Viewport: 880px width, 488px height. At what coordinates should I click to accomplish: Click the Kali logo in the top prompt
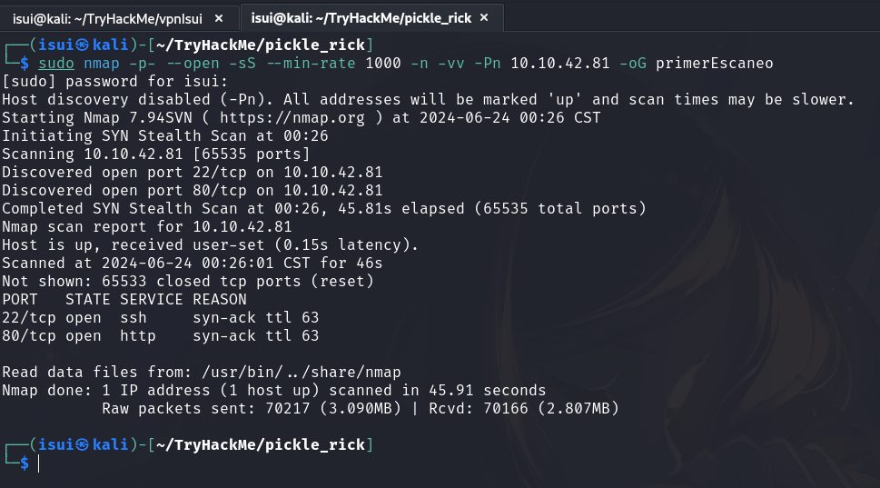click(83, 45)
